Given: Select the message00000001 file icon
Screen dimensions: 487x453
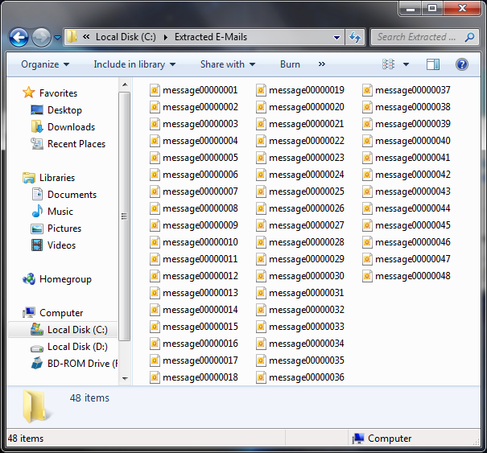Looking at the screenshot, I should tap(155, 90).
